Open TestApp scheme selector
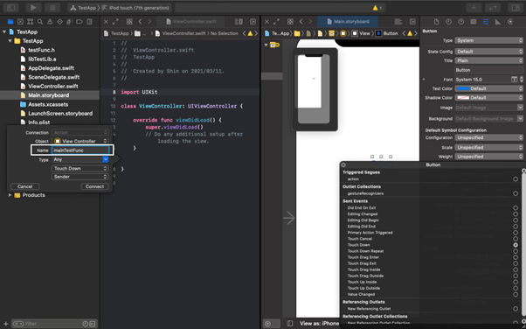This screenshot has height=329, width=526. point(83,8)
